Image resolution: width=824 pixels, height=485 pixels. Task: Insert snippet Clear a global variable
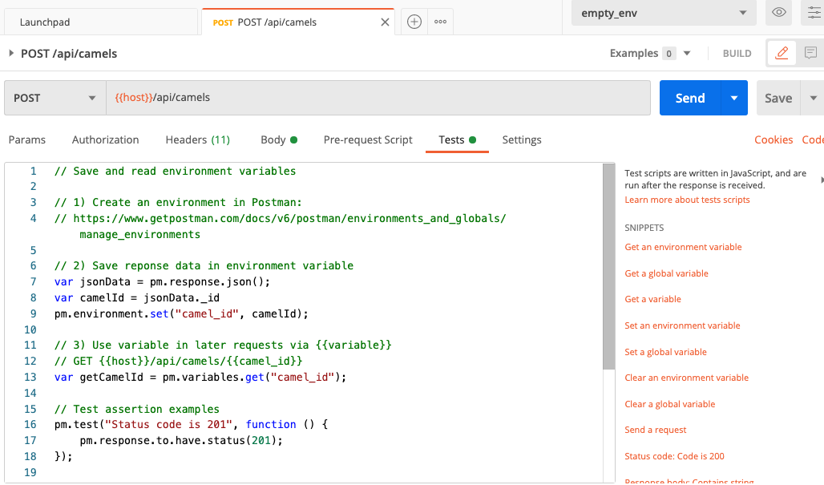click(x=669, y=403)
